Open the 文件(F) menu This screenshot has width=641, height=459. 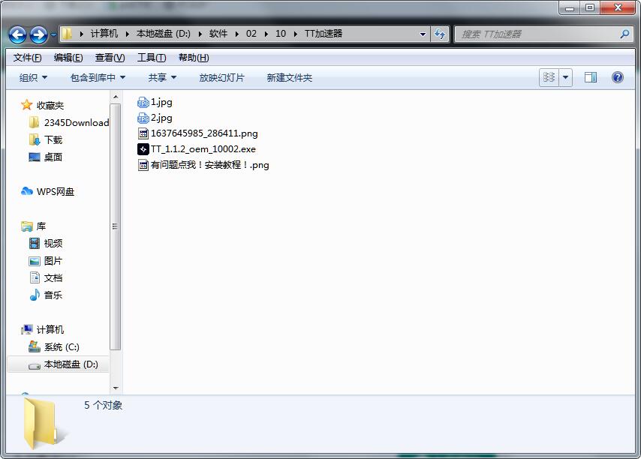coord(28,58)
